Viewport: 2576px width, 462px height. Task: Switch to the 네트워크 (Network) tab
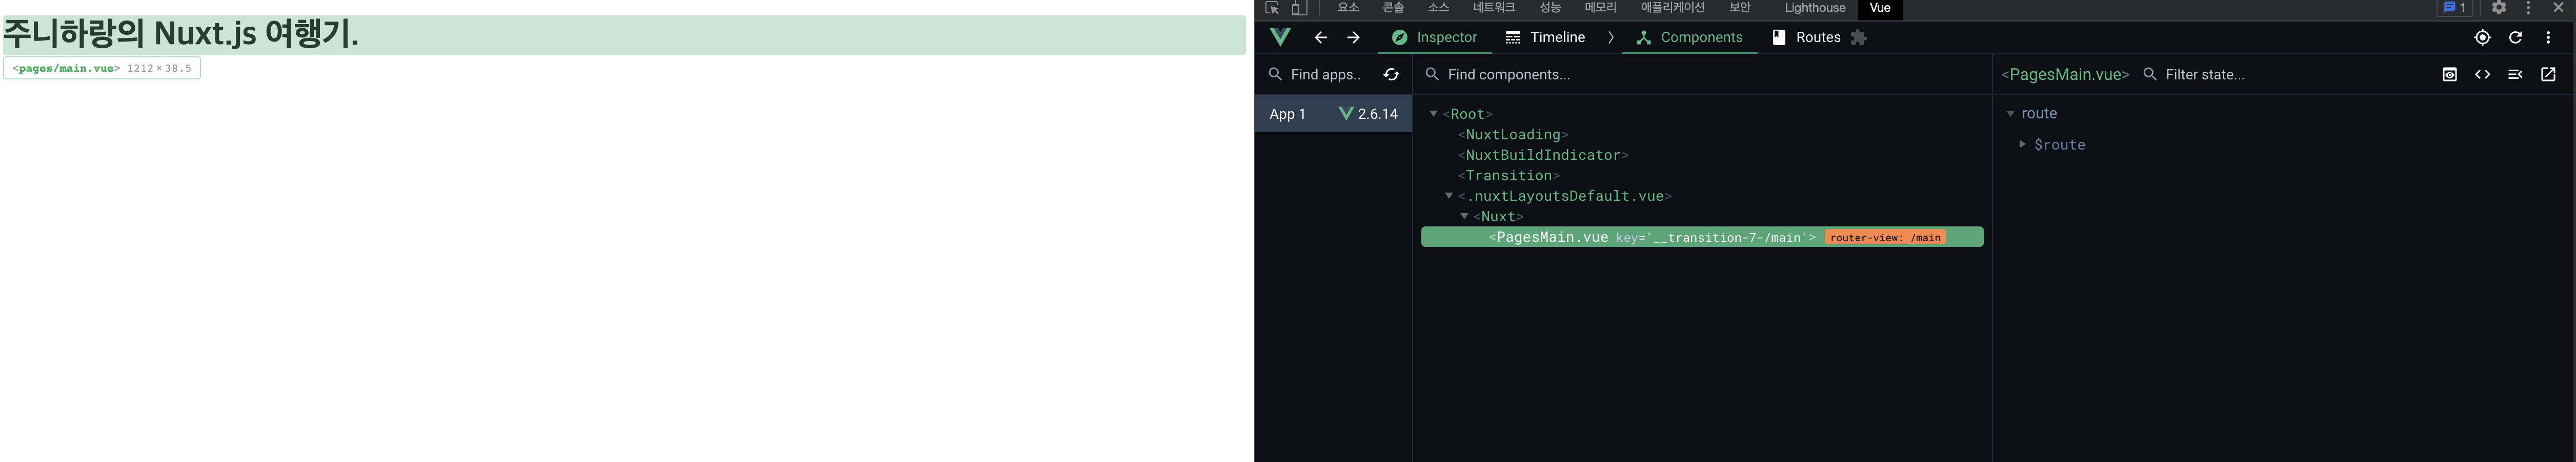(x=1494, y=8)
